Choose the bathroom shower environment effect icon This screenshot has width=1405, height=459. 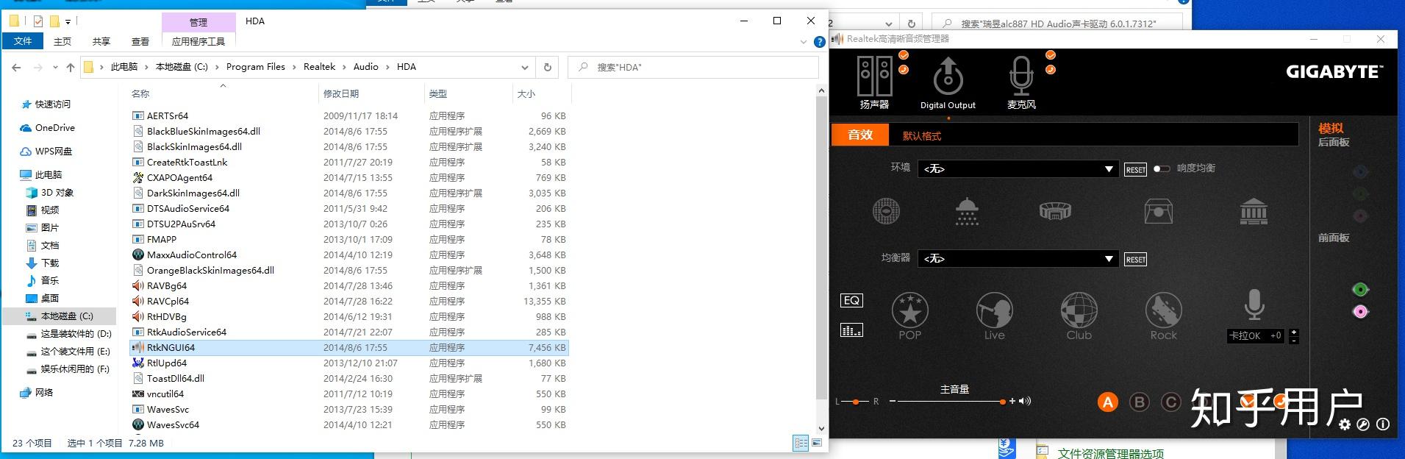[x=967, y=211]
